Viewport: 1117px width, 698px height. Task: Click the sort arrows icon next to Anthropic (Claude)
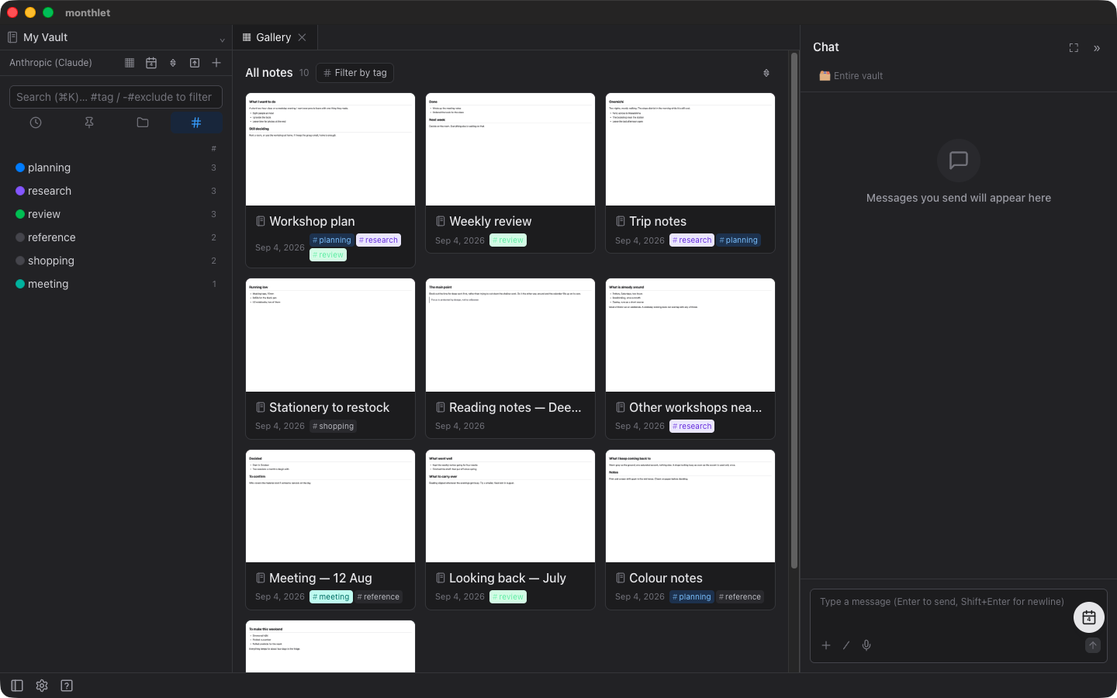click(x=173, y=63)
